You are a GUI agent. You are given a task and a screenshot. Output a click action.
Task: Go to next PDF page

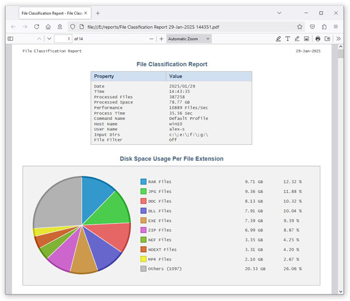tap(49, 39)
